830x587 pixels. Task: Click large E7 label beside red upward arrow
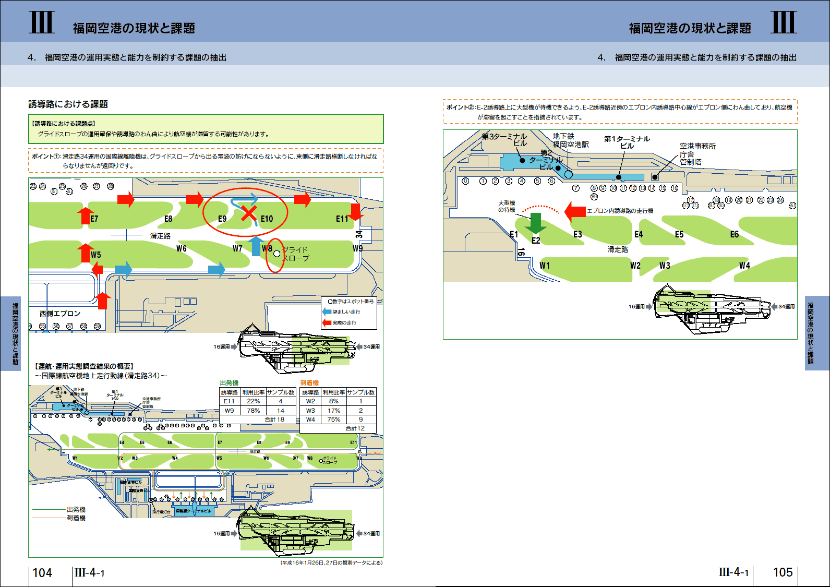[94, 219]
